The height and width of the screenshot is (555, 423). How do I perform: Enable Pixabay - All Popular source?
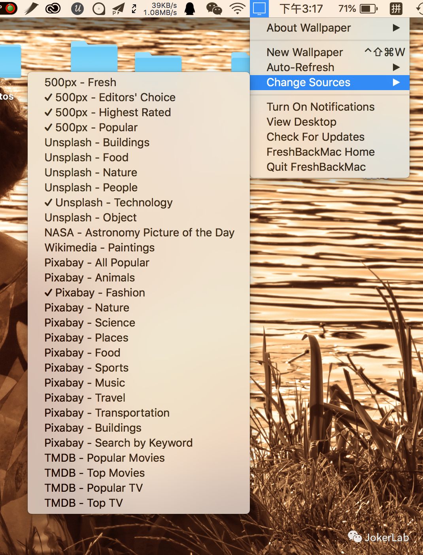[x=139, y=262]
